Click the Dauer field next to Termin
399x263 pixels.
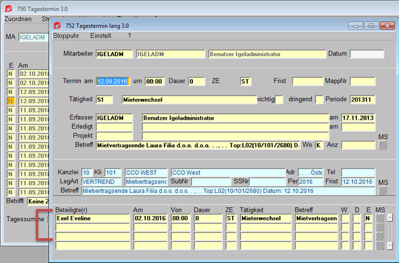pyautogui.click(x=197, y=82)
